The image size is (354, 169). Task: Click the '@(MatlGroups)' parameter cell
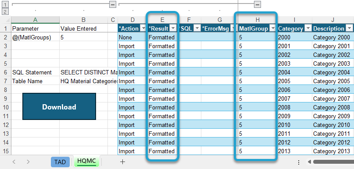pyautogui.click(x=35, y=37)
